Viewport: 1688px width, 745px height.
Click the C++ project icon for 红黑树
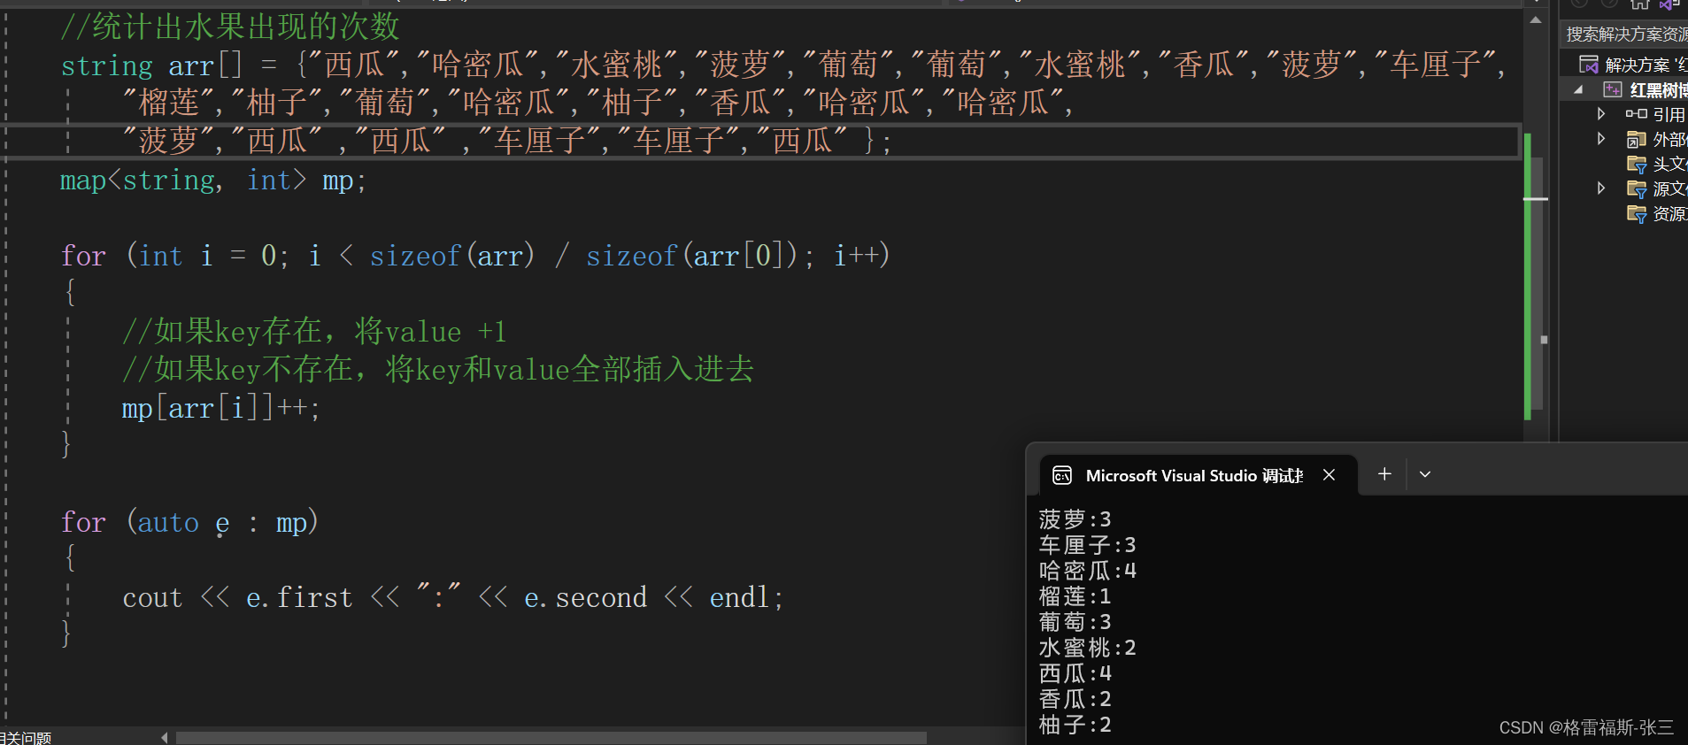1613,89
